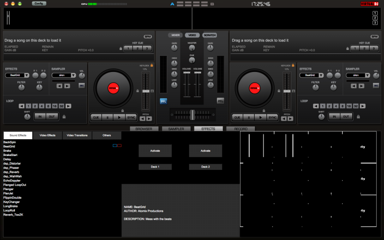
Task: Click the left deck sampler REC icon
Action: coord(82,85)
